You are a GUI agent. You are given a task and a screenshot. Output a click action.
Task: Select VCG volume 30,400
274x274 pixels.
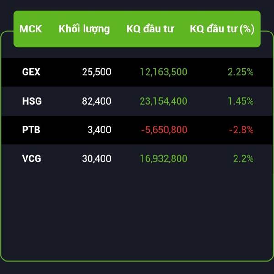pyautogui.click(x=96, y=159)
